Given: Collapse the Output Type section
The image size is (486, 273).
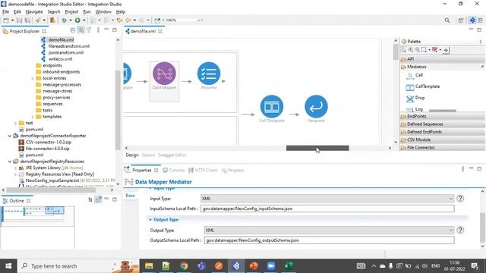Looking at the screenshot, I should click(150, 220).
